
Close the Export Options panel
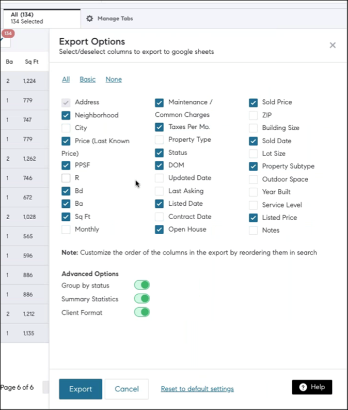[333, 45]
